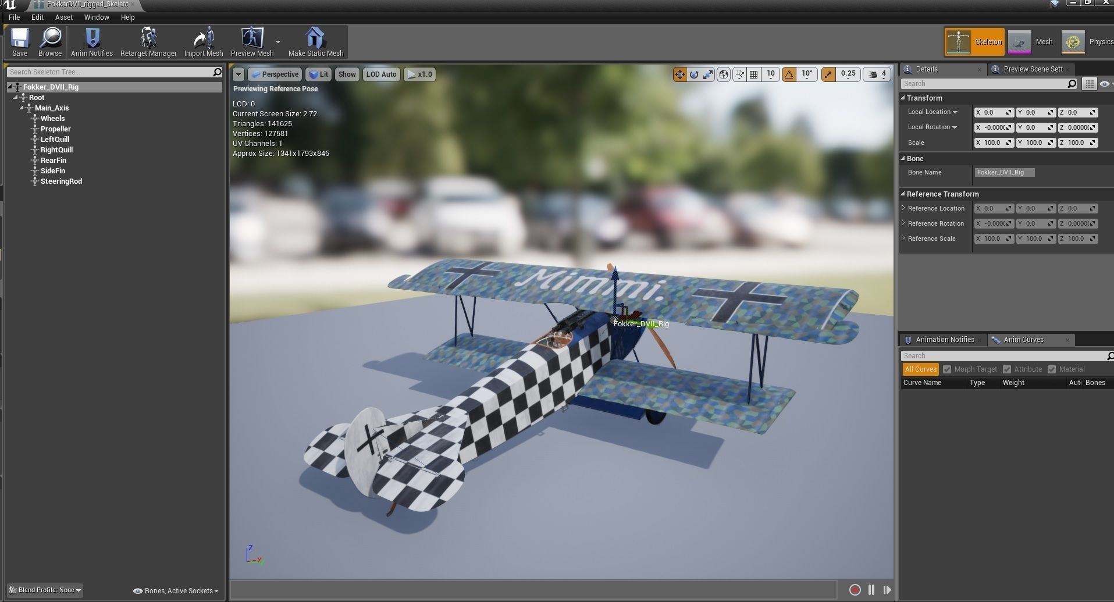Toggle world/local coordinate globe icon
This screenshot has height=602, width=1114.
[x=723, y=74]
